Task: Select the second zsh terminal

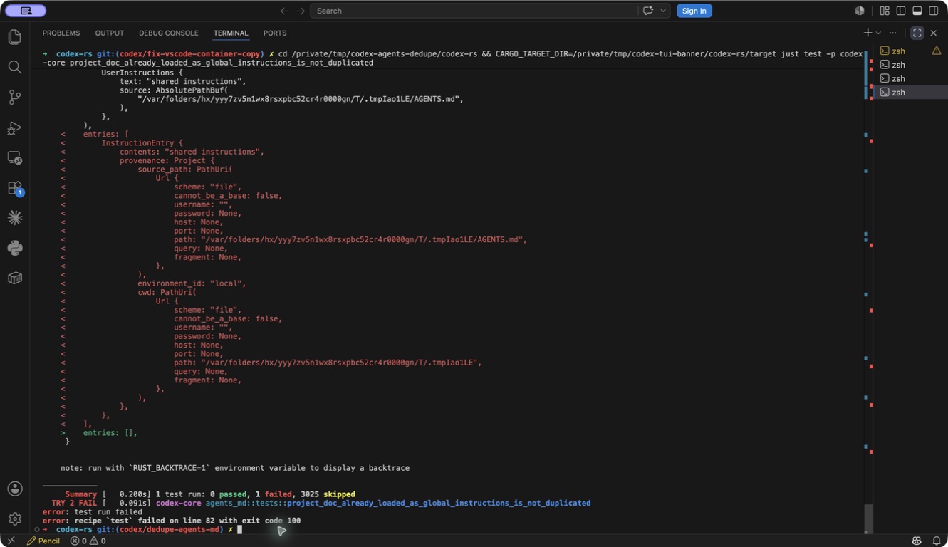Action: [x=910, y=65]
